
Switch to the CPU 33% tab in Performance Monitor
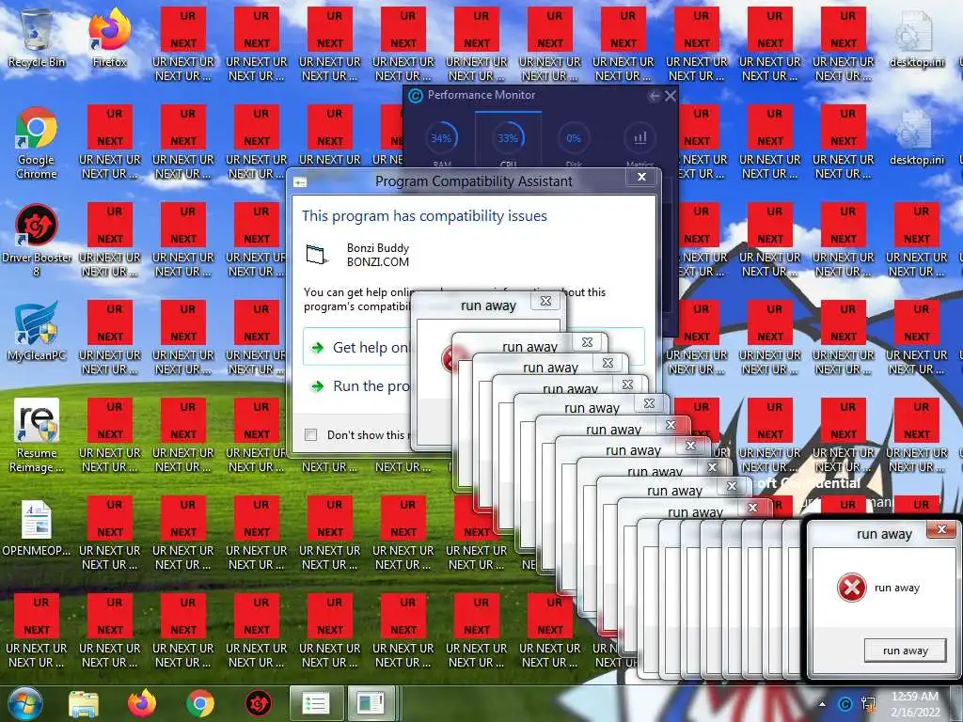coord(508,141)
